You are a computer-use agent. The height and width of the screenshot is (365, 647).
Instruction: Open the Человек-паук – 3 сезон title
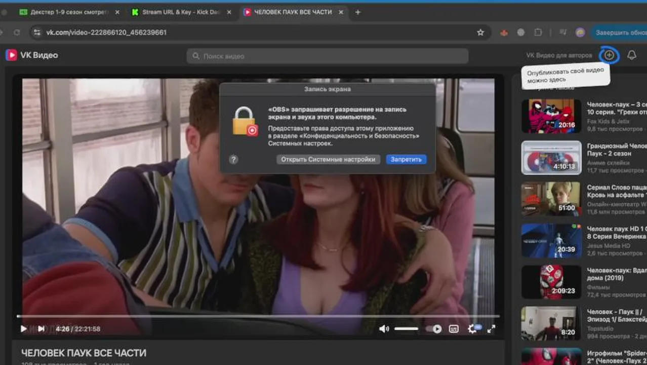tap(617, 108)
